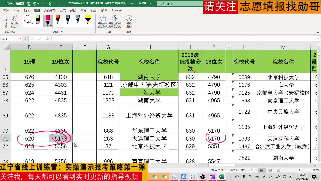Image resolution: width=321 pixels, height=181 pixels.
Task: Click the horizontal scrollbar thumb
Action: pyautogui.click(x=222, y=166)
